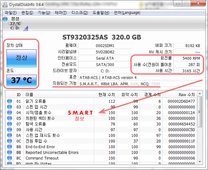This screenshot has height=170, width=208.
Task: Select row name Command Timeout
Action: (42, 158)
